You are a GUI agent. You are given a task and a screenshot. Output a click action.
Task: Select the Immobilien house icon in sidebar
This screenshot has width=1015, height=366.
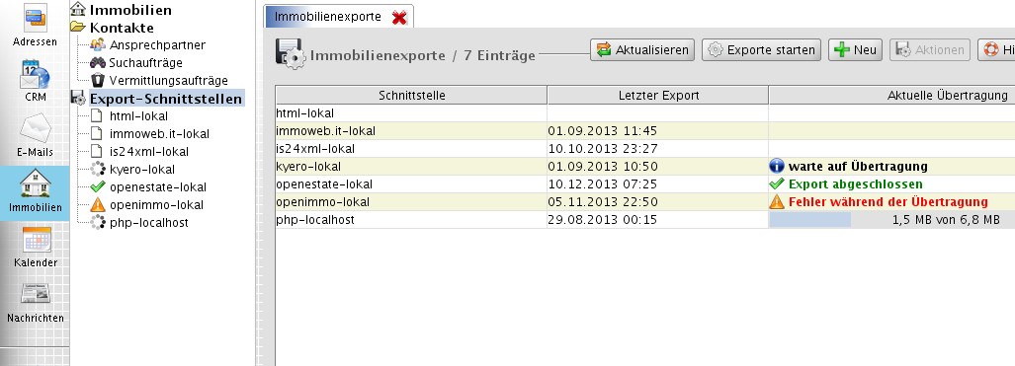coord(35,183)
